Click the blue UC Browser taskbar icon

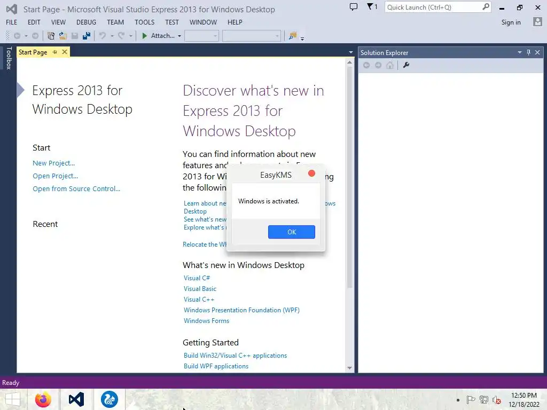pyautogui.click(x=109, y=399)
